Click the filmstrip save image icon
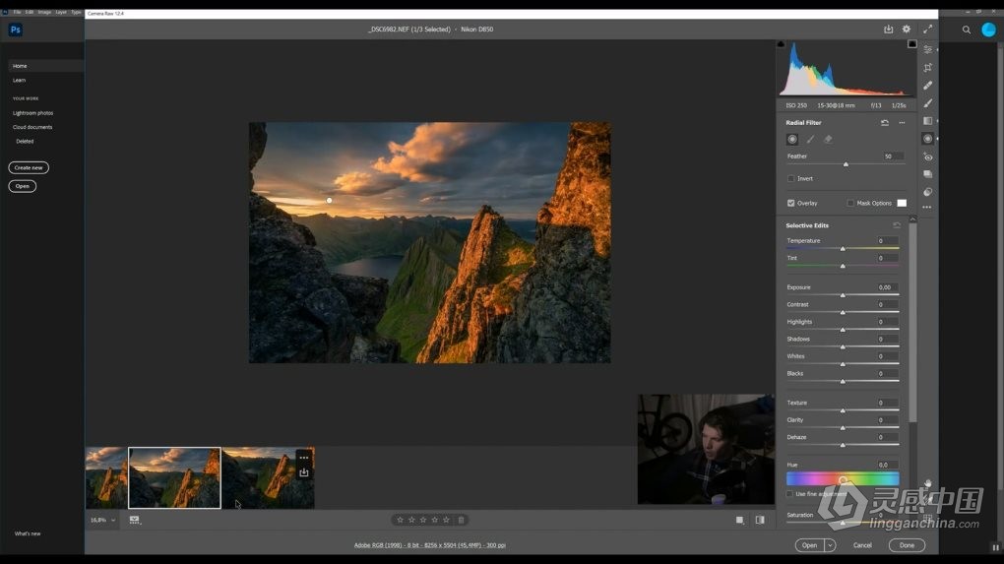The width and height of the screenshot is (1004, 564). [x=304, y=472]
